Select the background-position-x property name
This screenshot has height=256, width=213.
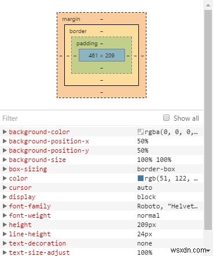pyautogui.click(x=49, y=141)
